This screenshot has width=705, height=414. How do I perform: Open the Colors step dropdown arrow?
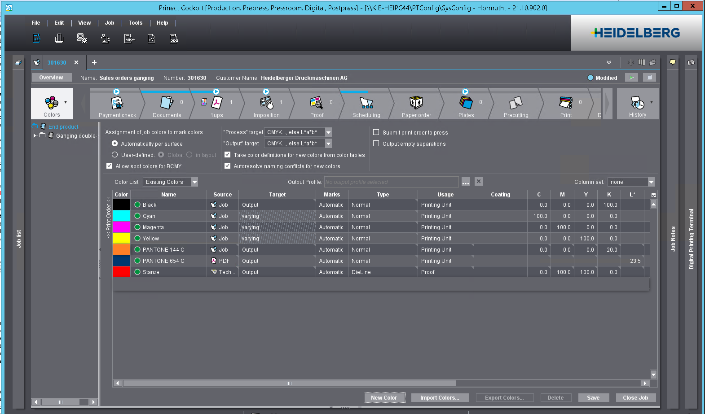click(66, 102)
